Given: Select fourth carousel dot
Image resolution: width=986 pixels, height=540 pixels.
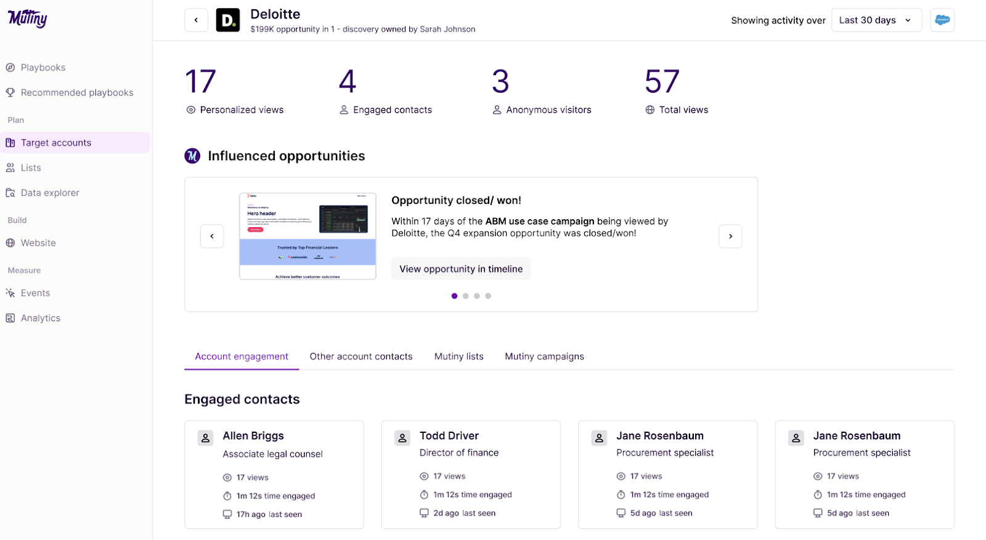Looking at the screenshot, I should [488, 296].
